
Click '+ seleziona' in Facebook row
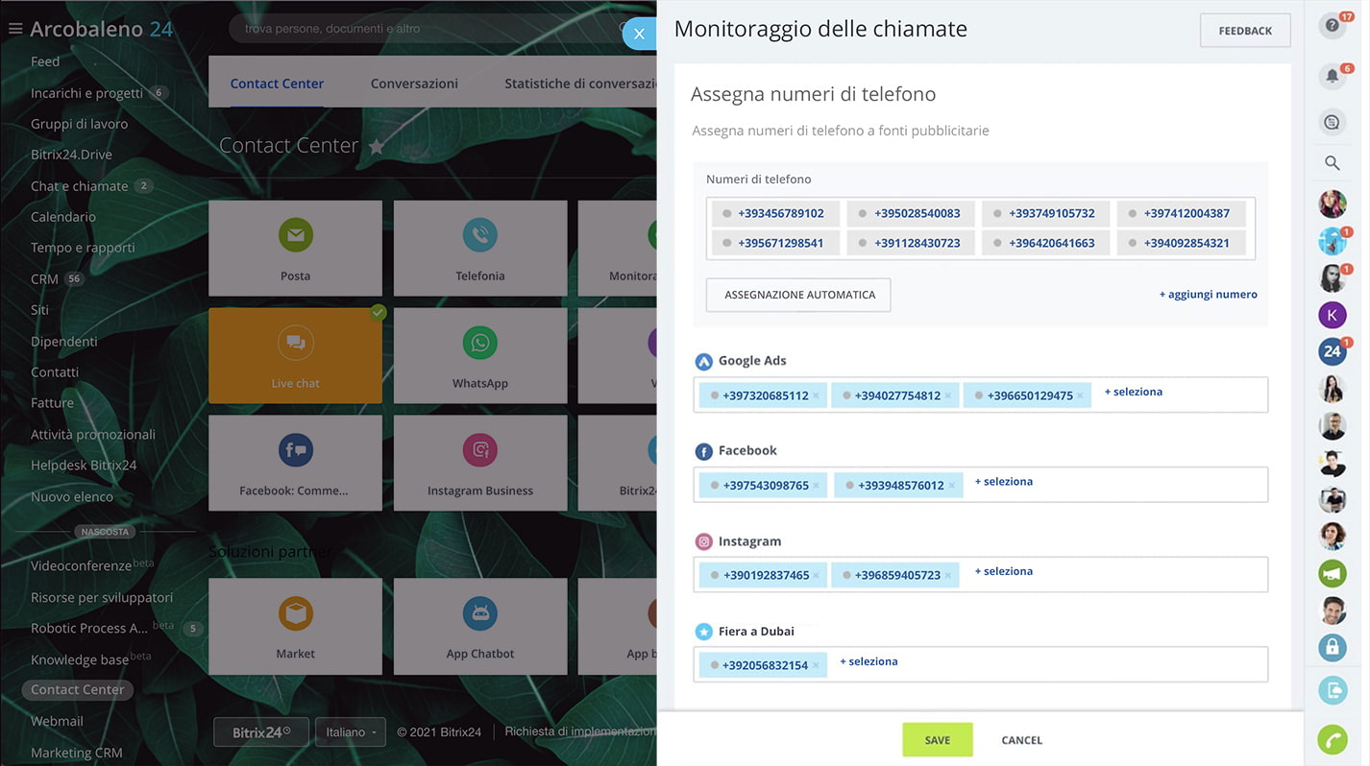point(1004,482)
